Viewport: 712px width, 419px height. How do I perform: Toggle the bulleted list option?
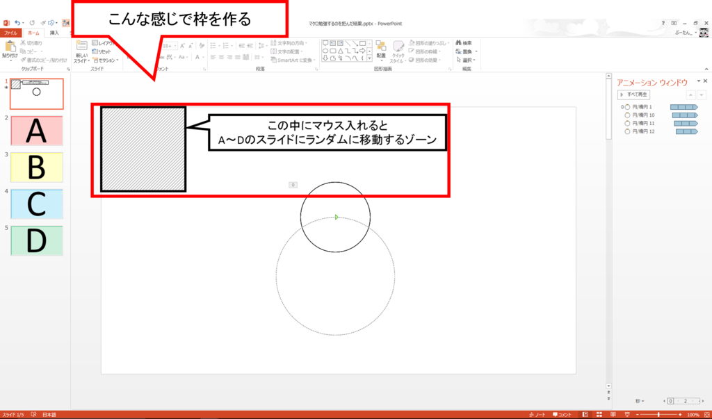point(211,45)
